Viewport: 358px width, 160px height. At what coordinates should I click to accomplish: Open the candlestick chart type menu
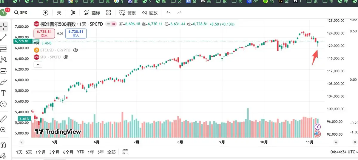pyautogui.click(x=73, y=13)
